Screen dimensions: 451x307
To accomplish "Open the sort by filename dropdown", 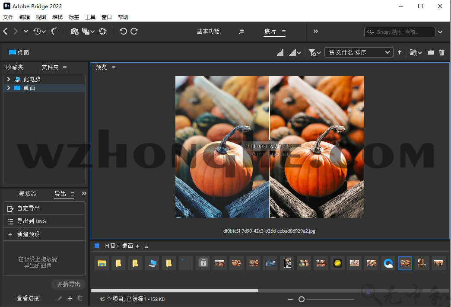I will [x=359, y=52].
